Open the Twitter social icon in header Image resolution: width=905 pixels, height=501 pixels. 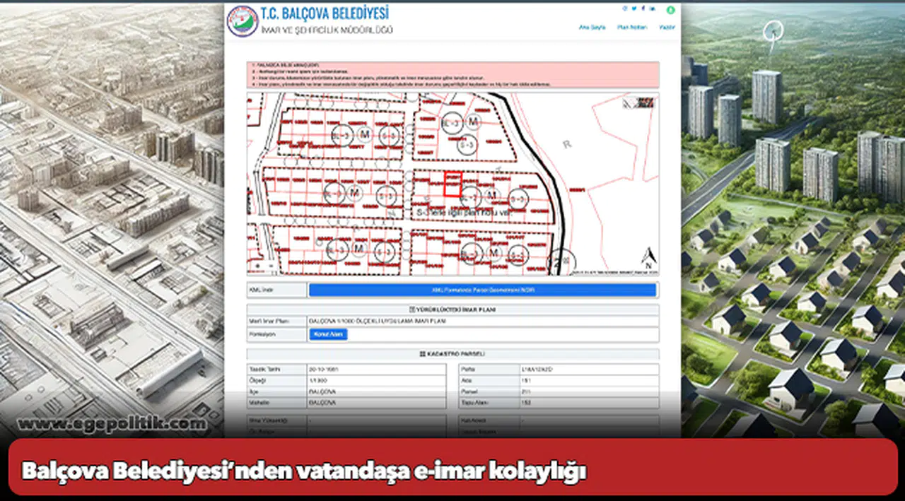pyautogui.click(x=633, y=8)
